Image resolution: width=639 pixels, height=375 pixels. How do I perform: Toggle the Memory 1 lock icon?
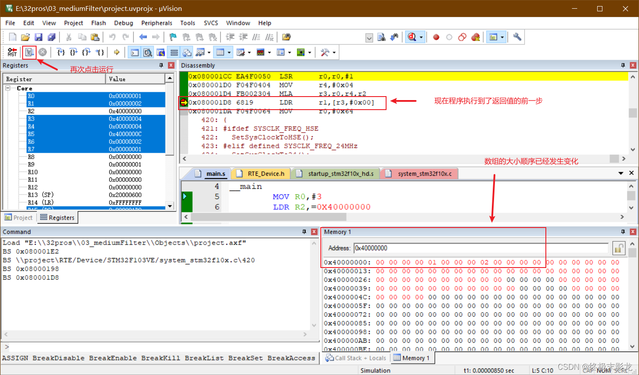[x=619, y=248]
